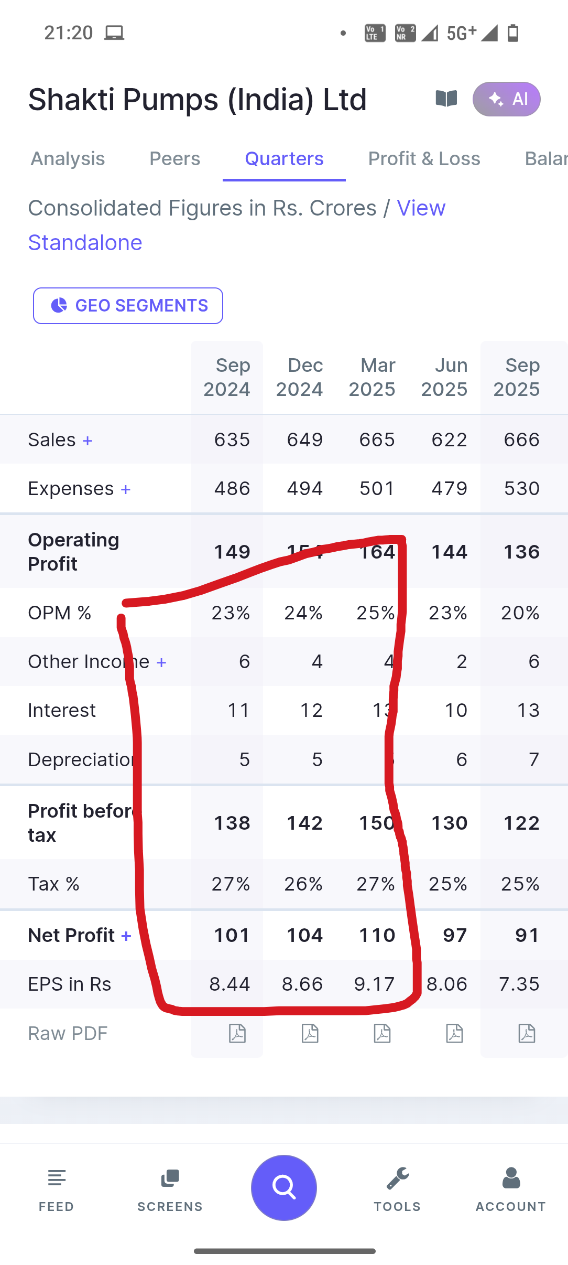Tap the center search button
The width and height of the screenshot is (568, 1265).
284,1187
